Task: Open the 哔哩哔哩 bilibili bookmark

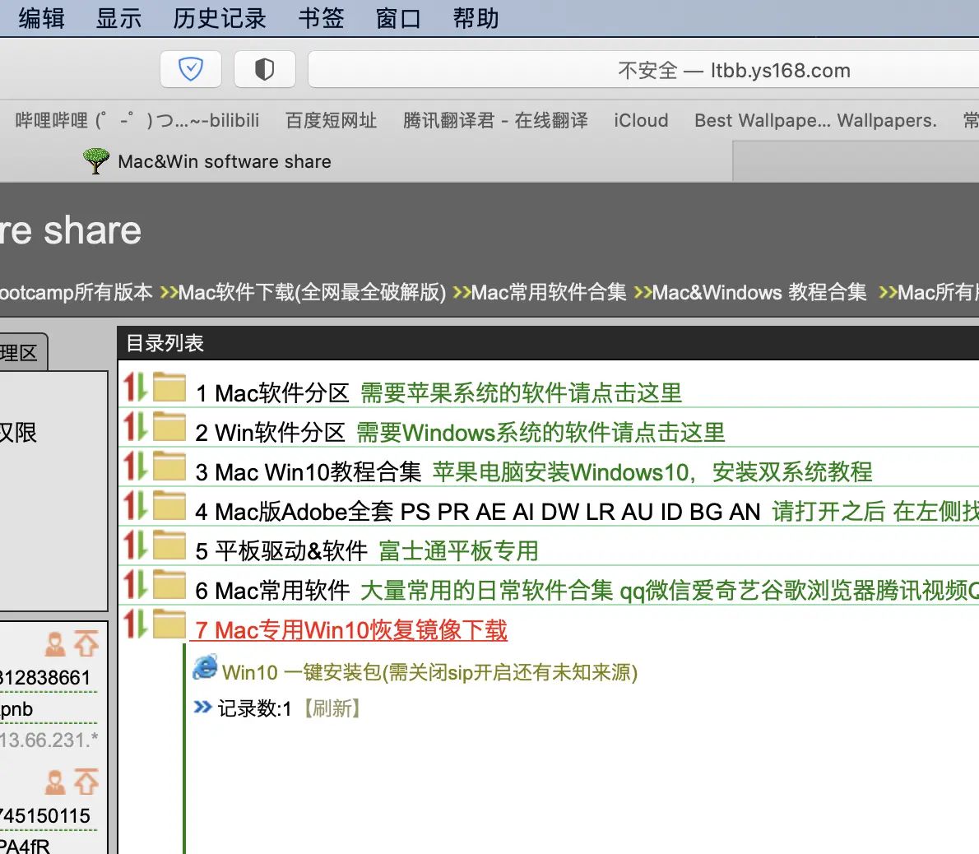Action: pyautogui.click(x=137, y=120)
